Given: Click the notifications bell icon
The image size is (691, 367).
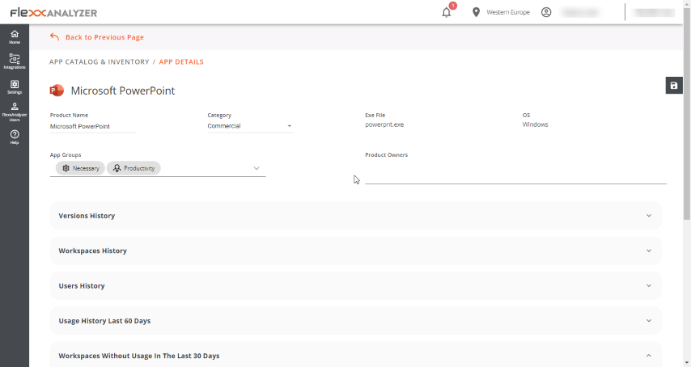Looking at the screenshot, I should click(x=447, y=12).
